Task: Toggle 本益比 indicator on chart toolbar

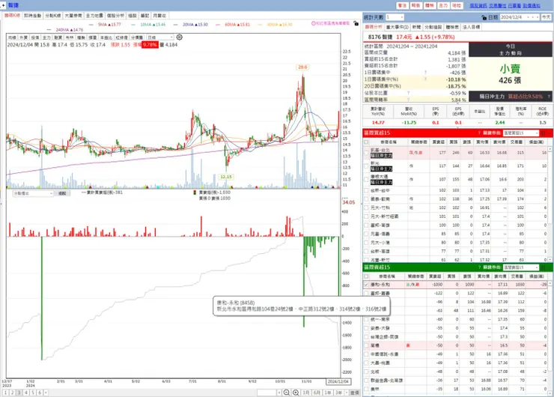Action: click(x=106, y=37)
